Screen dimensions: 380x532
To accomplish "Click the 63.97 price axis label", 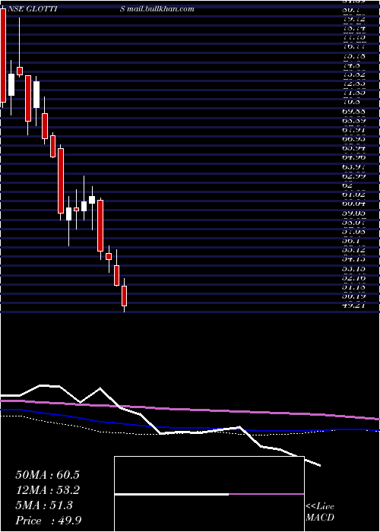I will tap(354, 167).
